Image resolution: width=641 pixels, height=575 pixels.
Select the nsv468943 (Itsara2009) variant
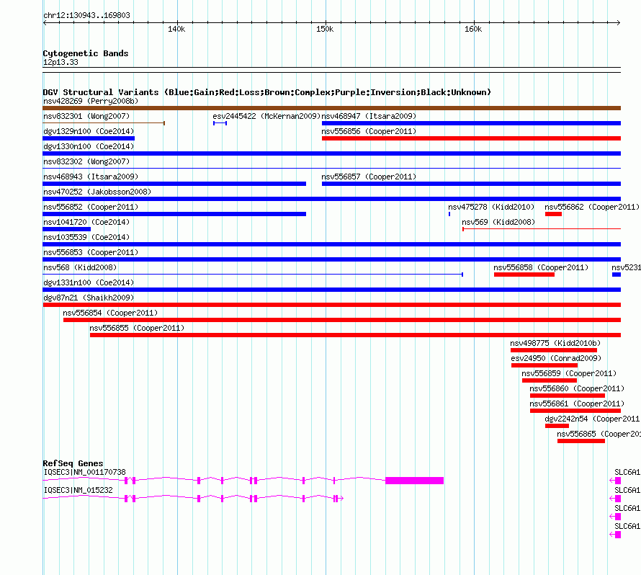coord(174,184)
